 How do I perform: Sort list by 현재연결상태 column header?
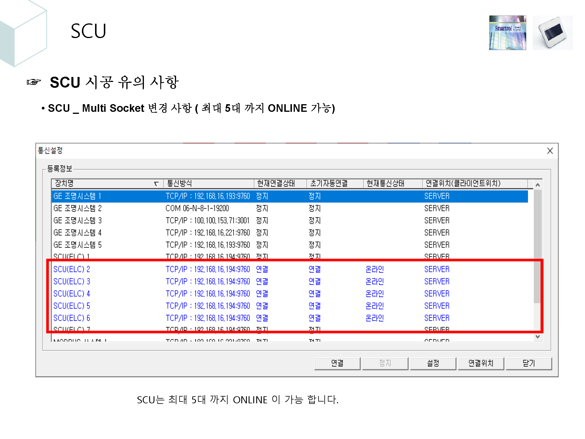pos(276,184)
